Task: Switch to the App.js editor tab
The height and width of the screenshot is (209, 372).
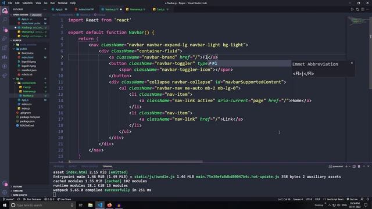Action: tap(60, 9)
